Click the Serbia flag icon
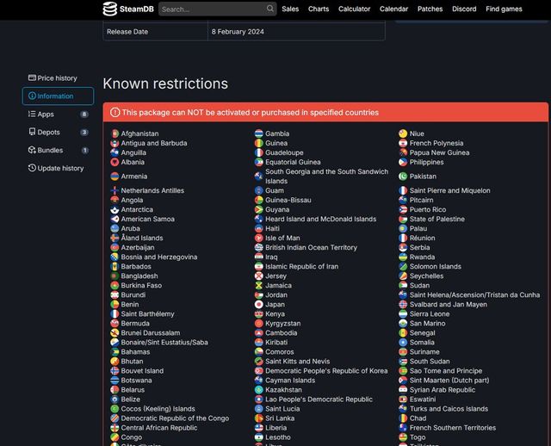The image size is (551, 446). point(403,248)
